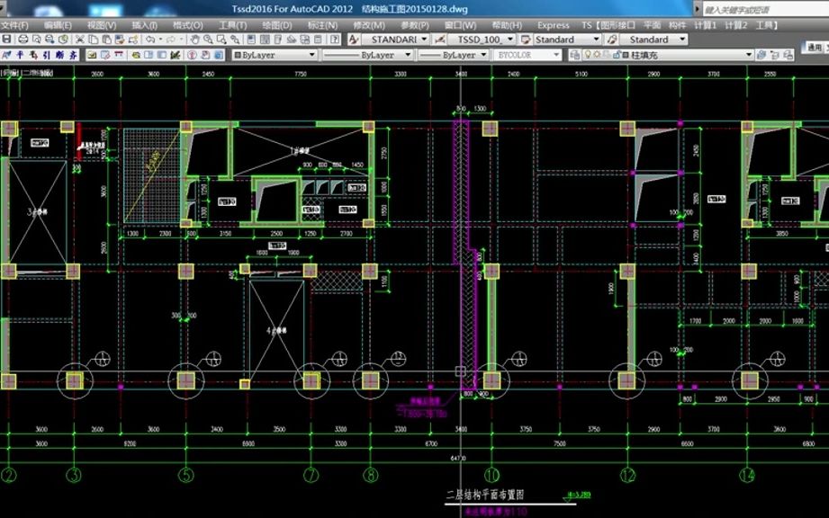
Task: Open the 柱填充 layer control dropdown
Action: tap(748, 55)
